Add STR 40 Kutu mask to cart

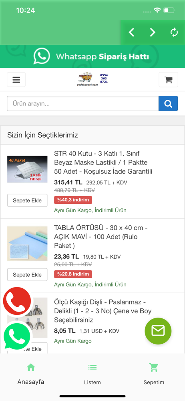27,200
